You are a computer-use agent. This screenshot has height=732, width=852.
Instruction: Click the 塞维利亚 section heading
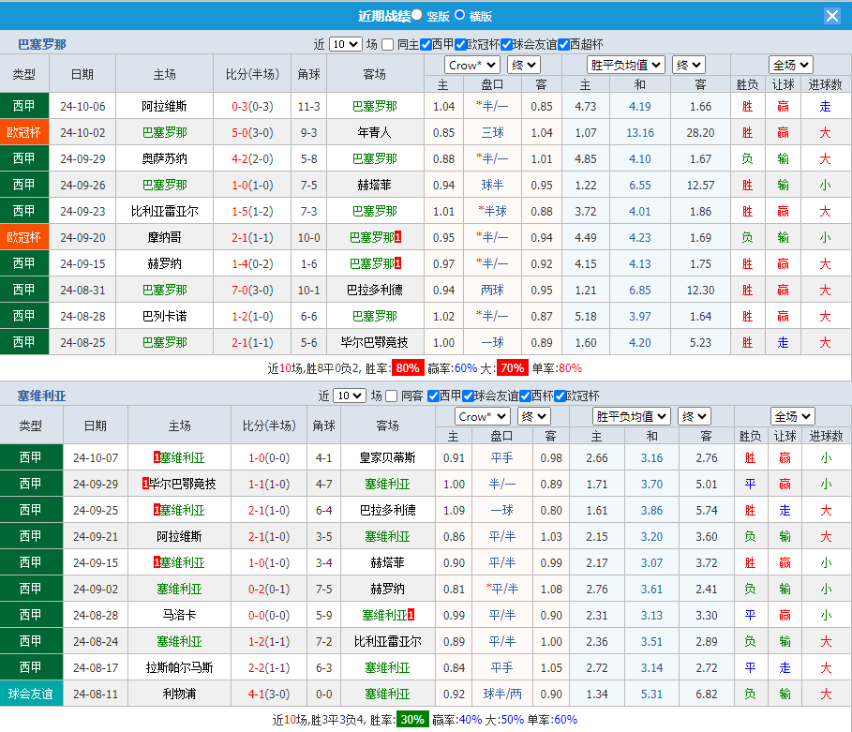click(42, 396)
